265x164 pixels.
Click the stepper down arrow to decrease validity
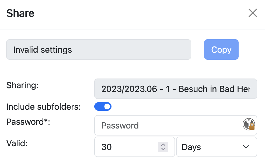(163, 149)
